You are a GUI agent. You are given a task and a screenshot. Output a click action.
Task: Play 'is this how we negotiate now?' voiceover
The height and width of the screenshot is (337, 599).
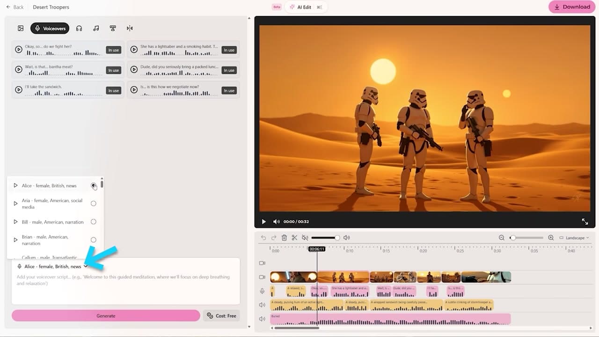pyautogui.click(x=134, y=89)
